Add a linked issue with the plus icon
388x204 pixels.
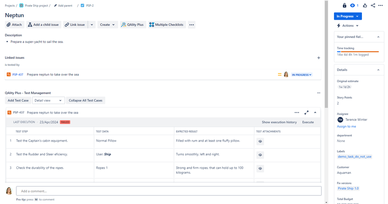pos(319,58)
